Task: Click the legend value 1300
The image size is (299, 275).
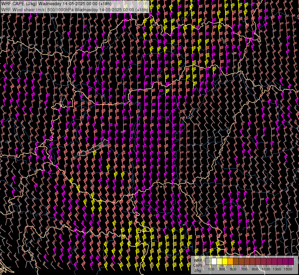Action: pyautogui.click(x=277, y=269)
